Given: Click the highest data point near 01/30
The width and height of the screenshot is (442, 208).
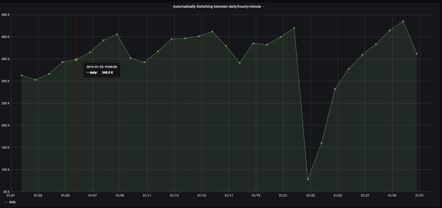Looking at the screenshot, I should 403,21.
